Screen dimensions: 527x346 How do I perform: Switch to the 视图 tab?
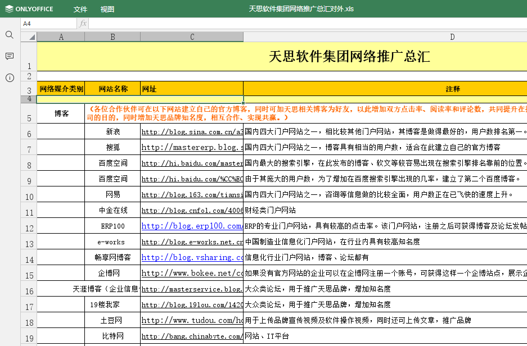pyautogui.click(x=107, y=9)
